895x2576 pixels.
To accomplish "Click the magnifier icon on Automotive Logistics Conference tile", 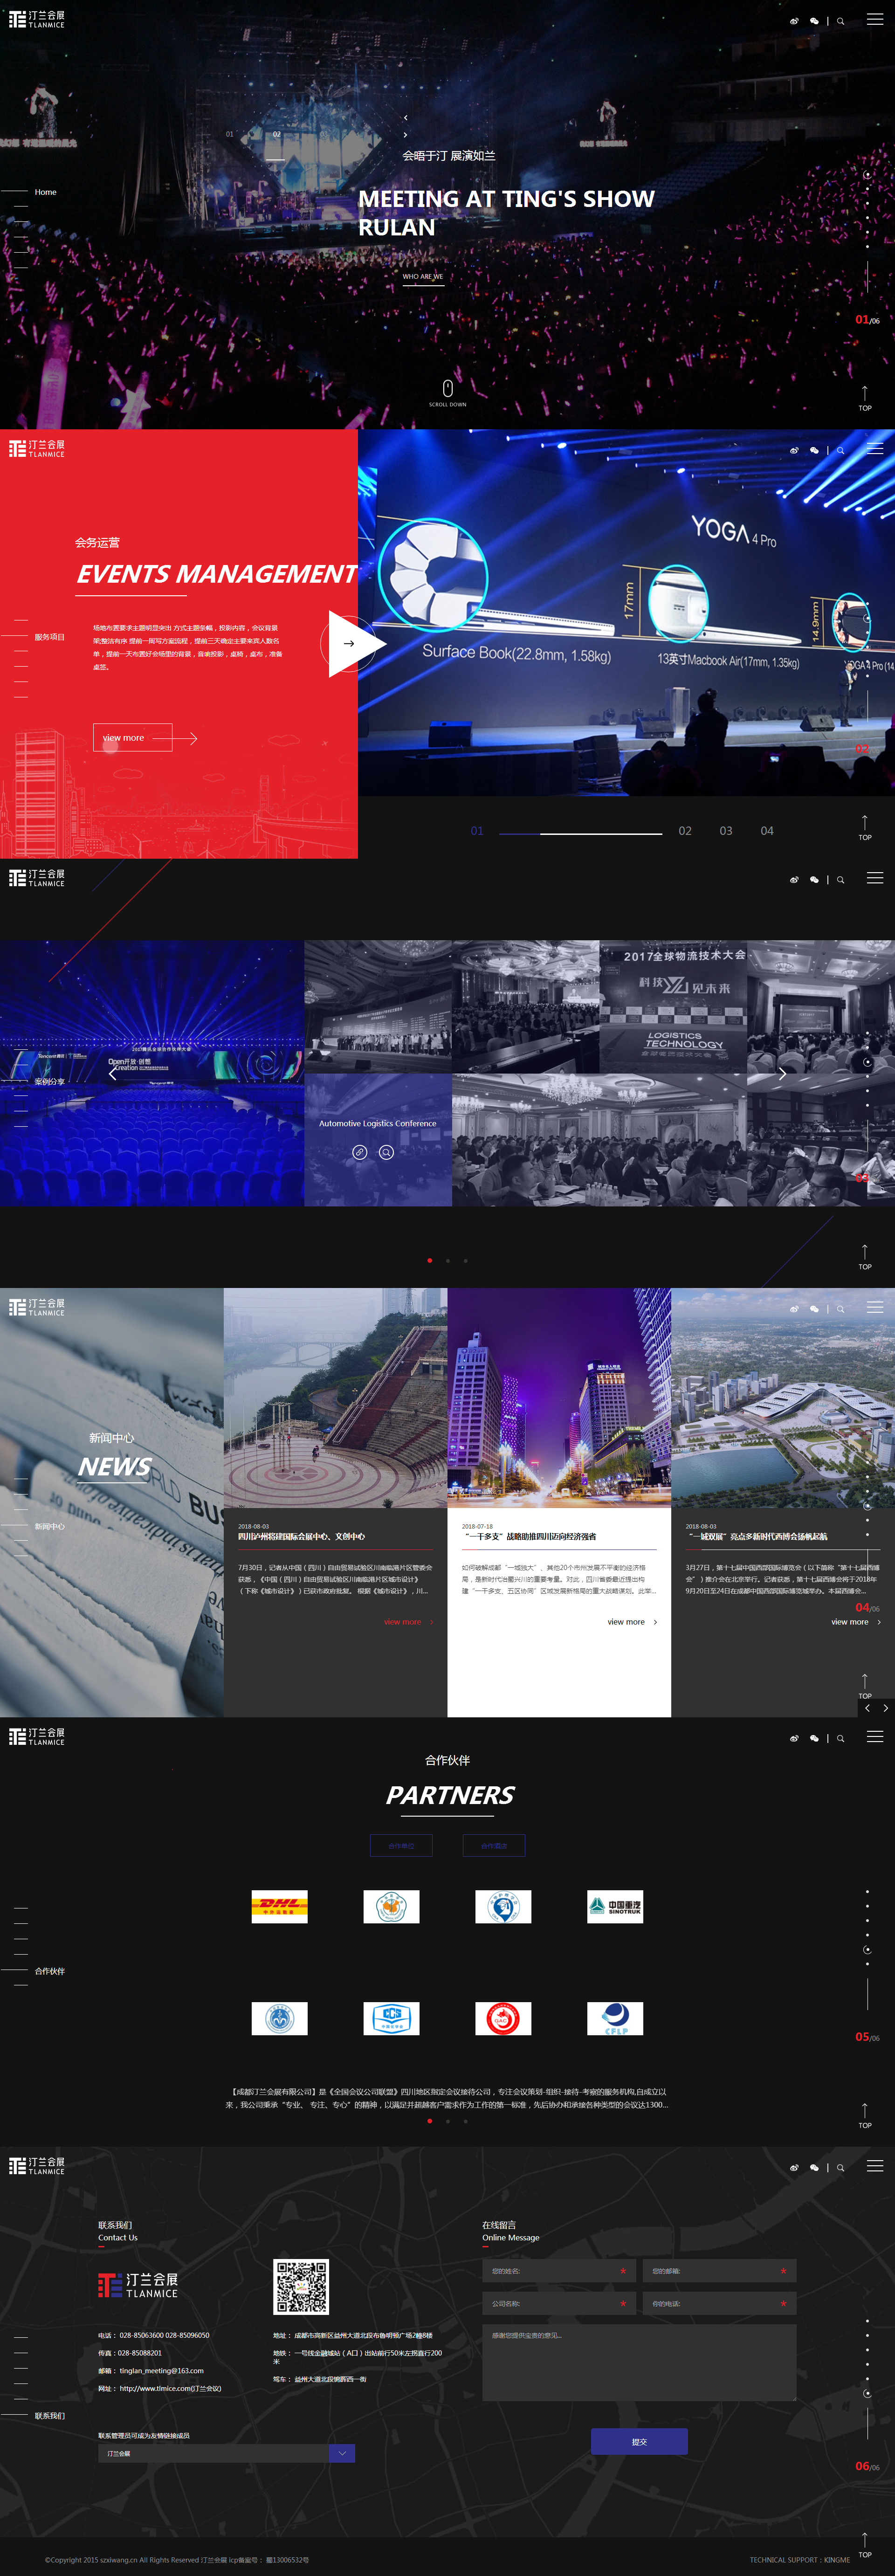I will click(386, 1152).
